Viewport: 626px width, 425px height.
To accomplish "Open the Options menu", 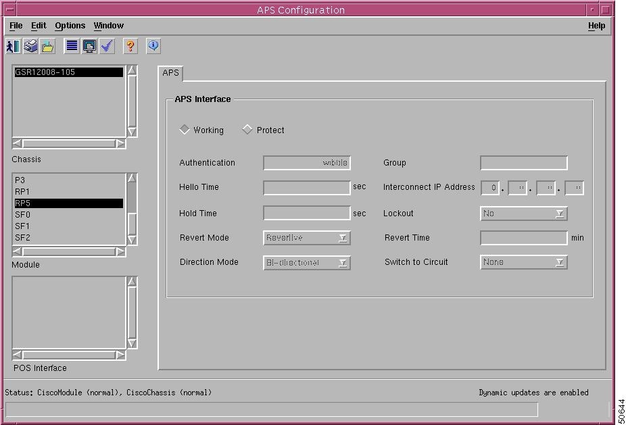I will (70, 26).
